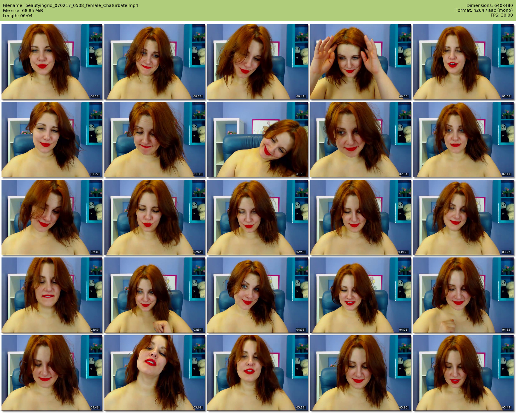Select the "FPS: 30.00" text
The height and width of the screenshot is (413, 516).
(x=502, y=15)
